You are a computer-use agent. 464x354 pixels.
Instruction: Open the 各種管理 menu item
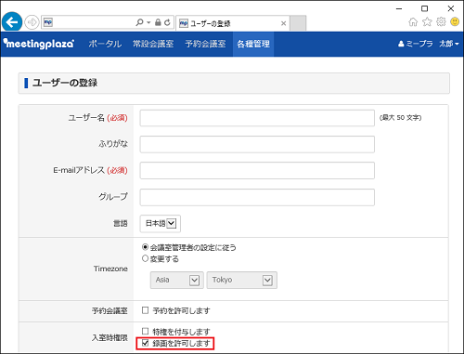click(x=253, y=44)
